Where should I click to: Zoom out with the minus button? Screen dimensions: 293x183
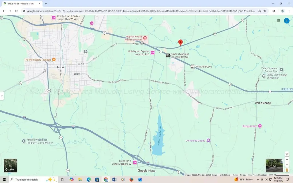287,164
